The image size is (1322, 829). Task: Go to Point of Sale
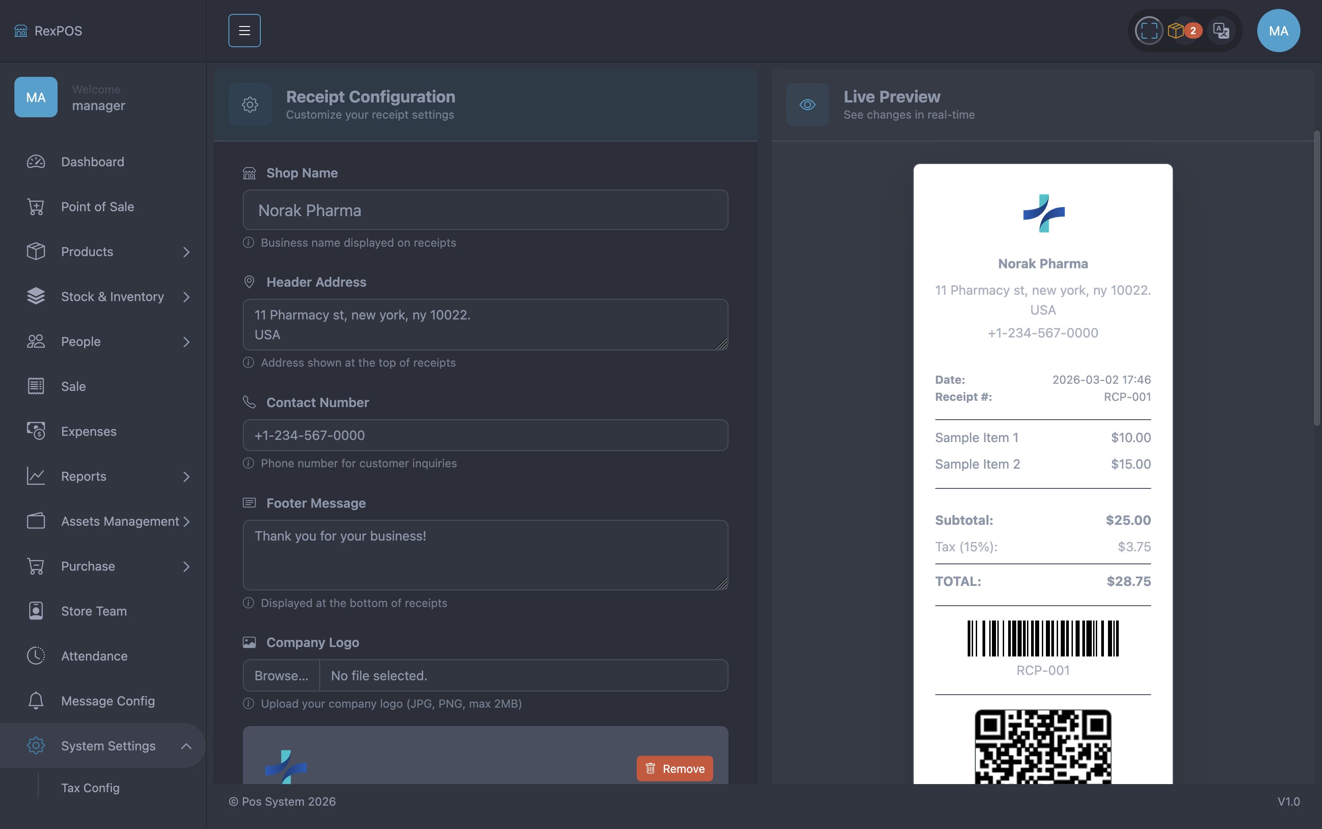click(97, 207)
